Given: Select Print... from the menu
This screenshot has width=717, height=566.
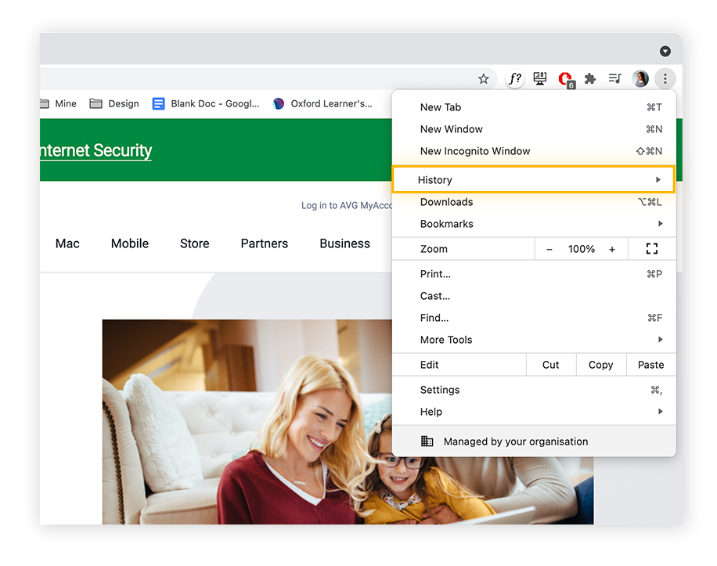Looking at the screenshot, I should click(534, 274).
